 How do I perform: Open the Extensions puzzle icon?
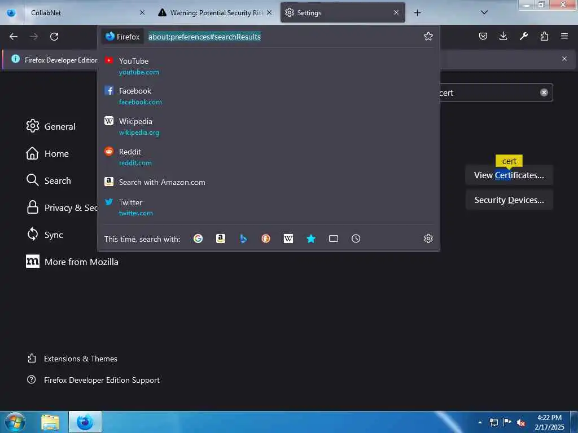point(544,36)
